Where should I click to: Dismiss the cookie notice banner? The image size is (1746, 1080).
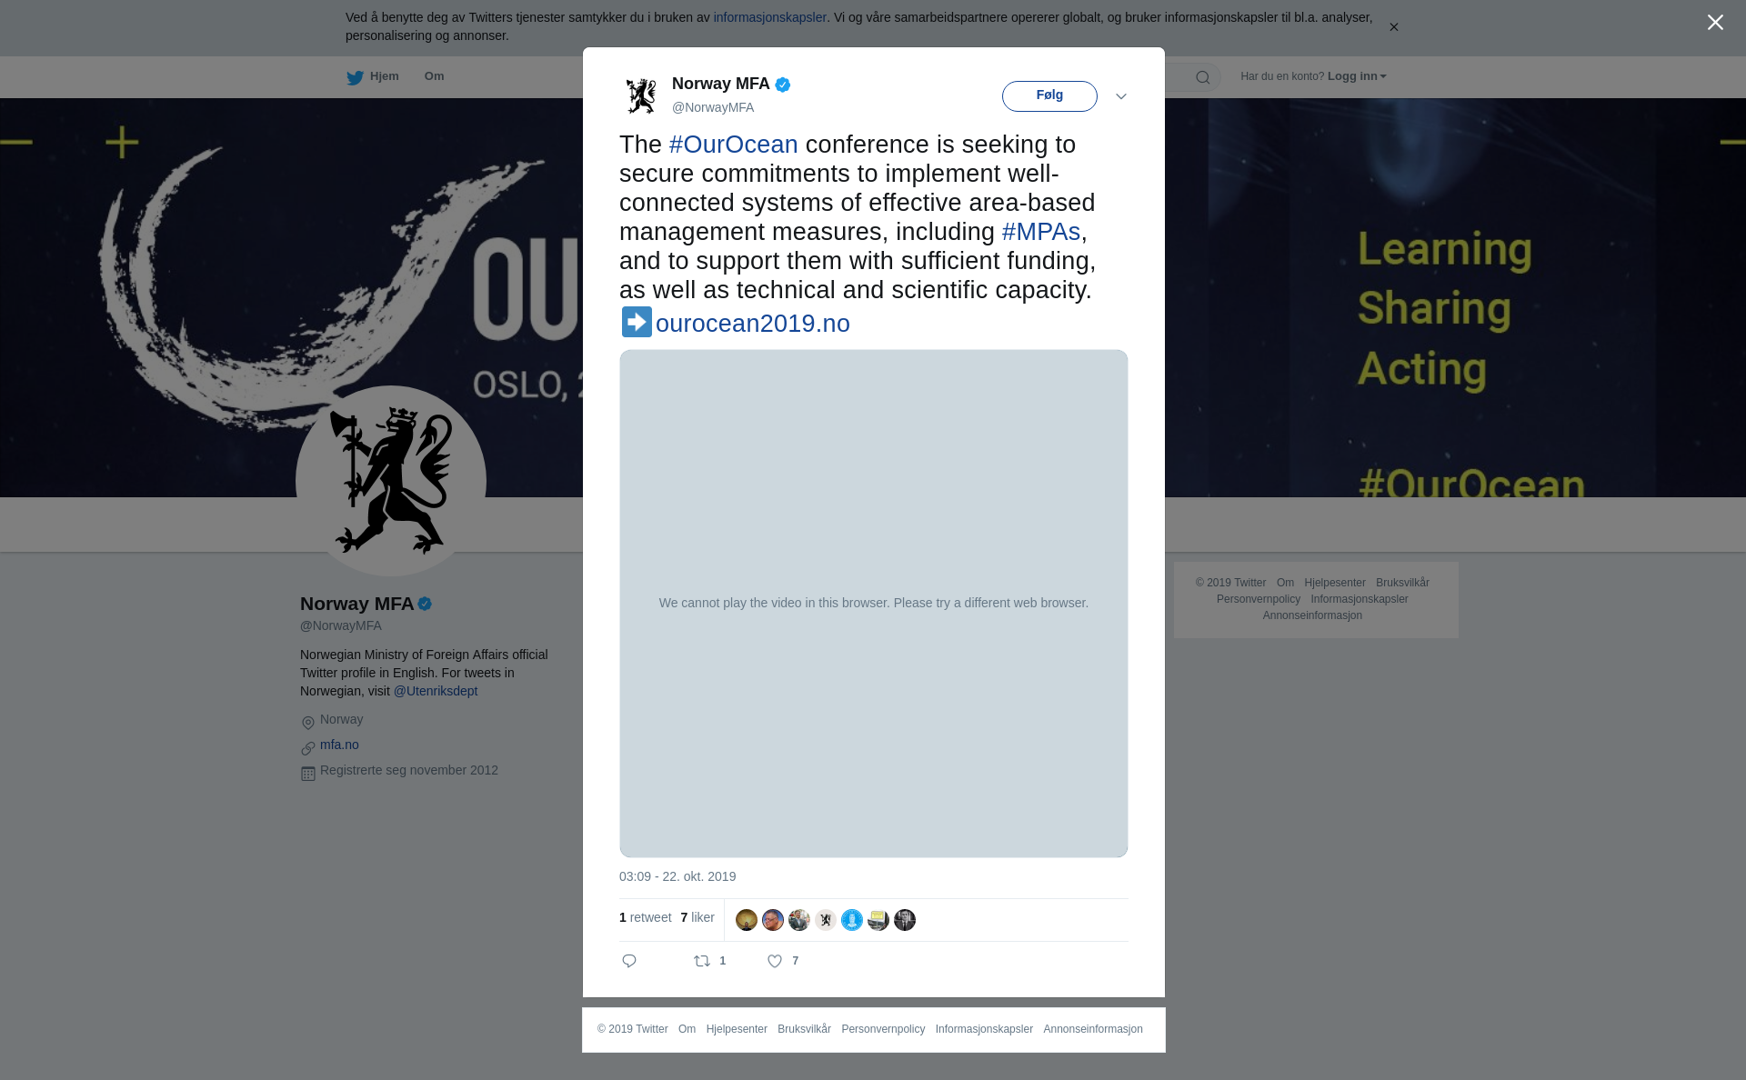[x=1393, y=27]
